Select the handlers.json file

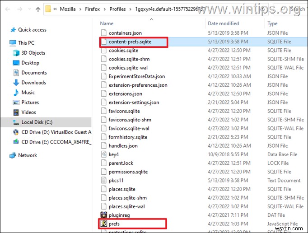pyautogui.click(x=123, y=146)
